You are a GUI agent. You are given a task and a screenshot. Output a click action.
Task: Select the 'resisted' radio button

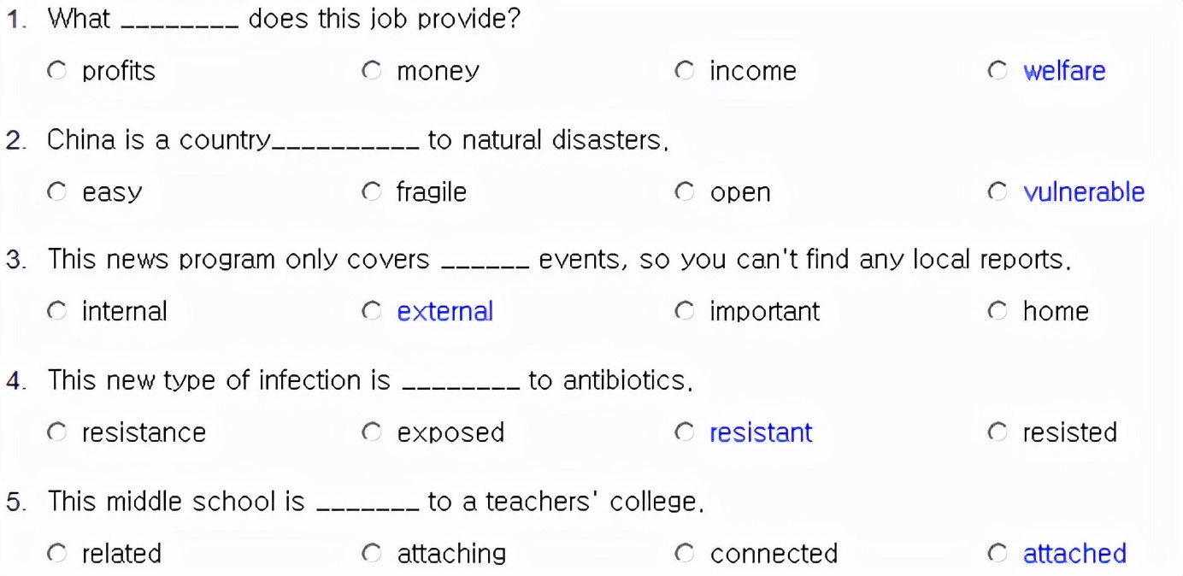point(998,432)
